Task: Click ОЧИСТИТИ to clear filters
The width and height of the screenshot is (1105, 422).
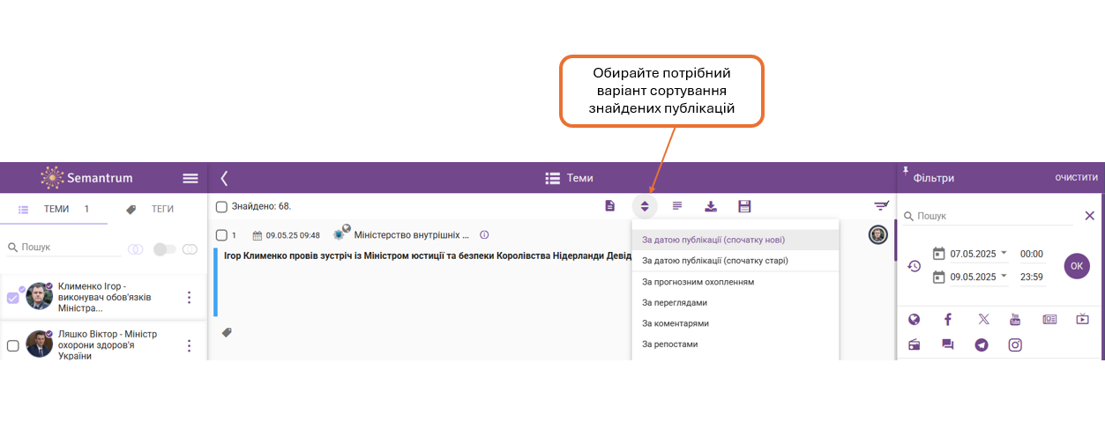Action: pyautogui.click(x=1077, y=178)
